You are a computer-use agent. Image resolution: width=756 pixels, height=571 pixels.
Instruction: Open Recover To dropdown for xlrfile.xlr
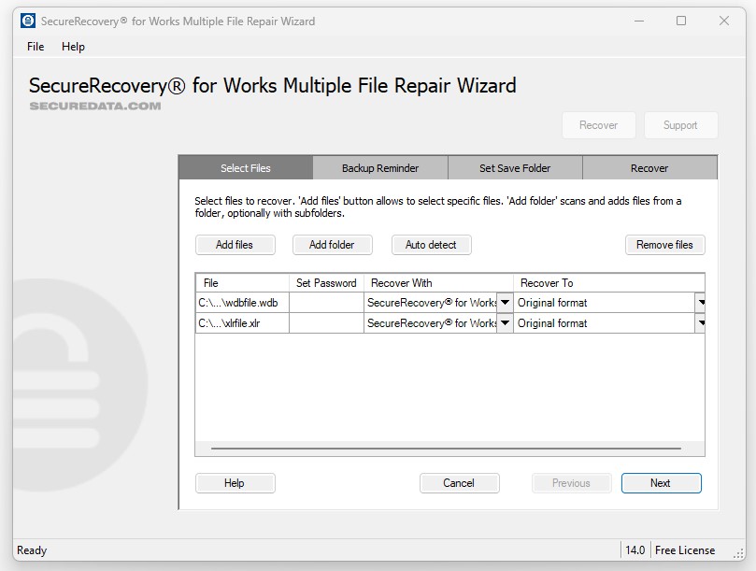tap(700, 323)
